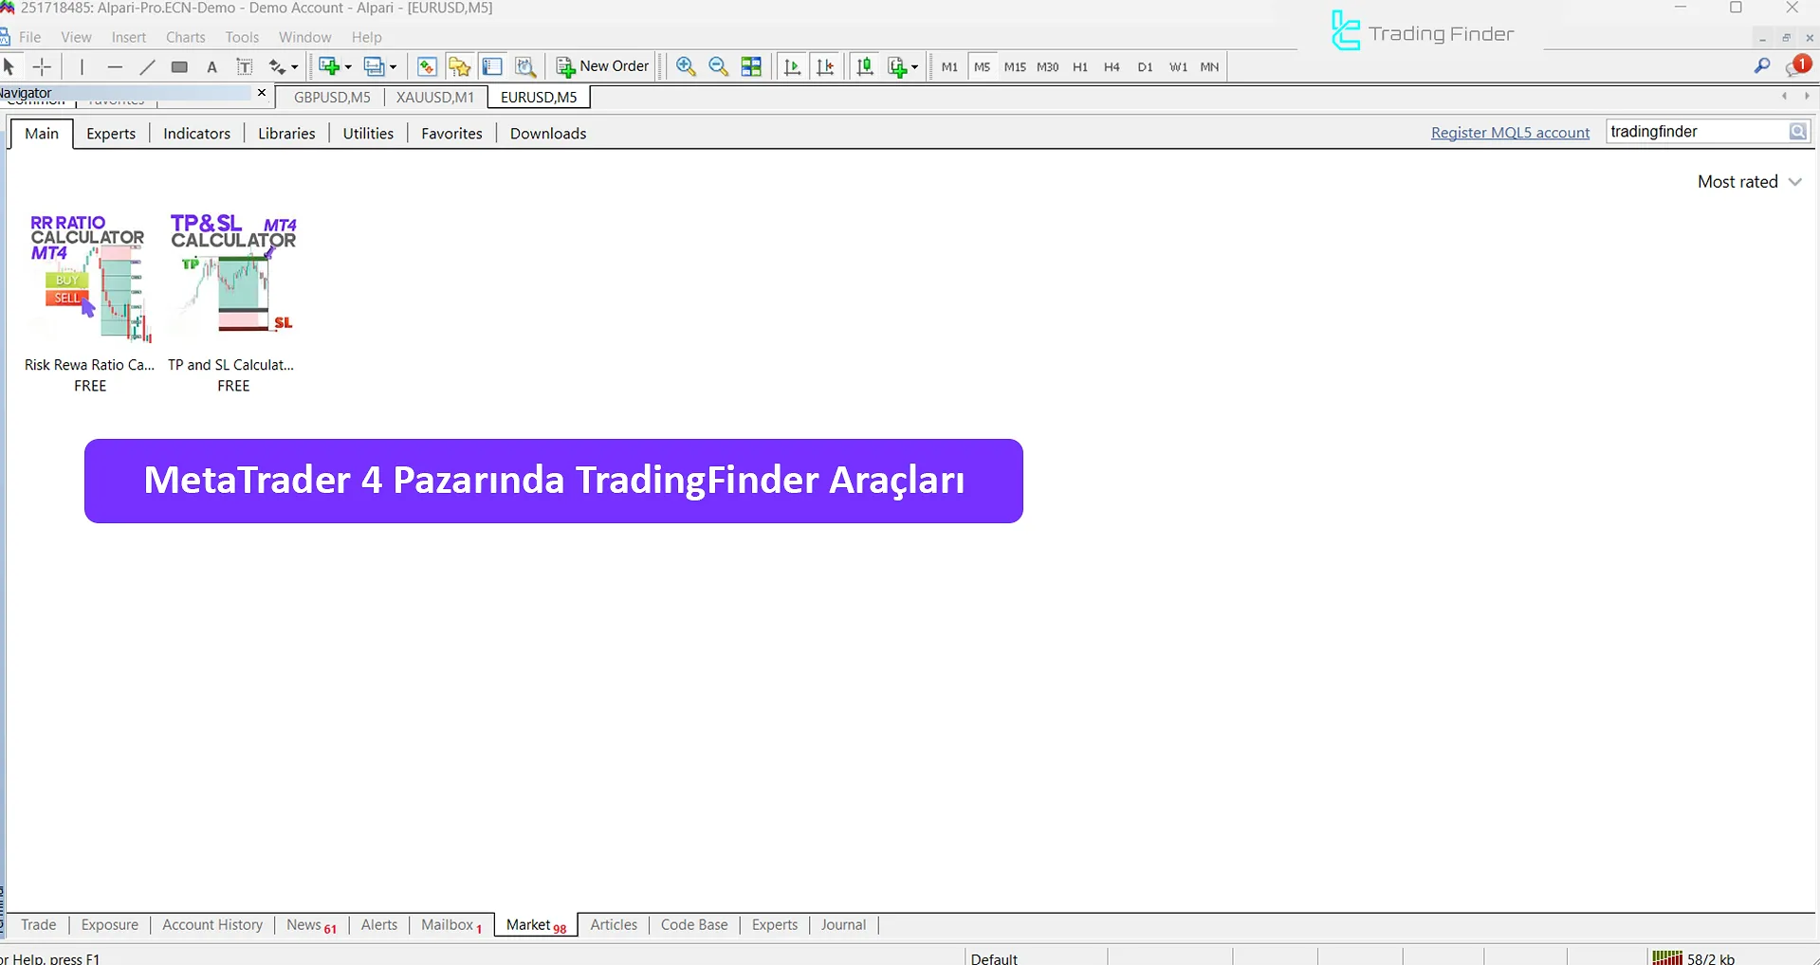The width and height of the screenshot is (1820, 965).
Task: Toggle the Navigator panel icon
Action: (x=492, y=66)
